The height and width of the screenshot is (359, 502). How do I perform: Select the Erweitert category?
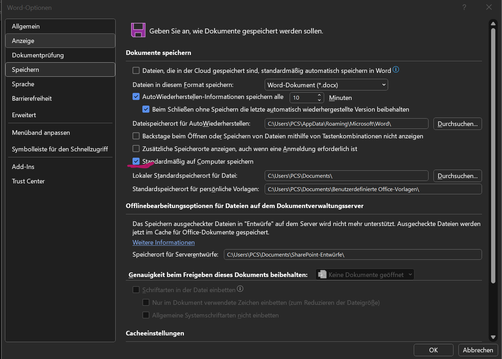click(x=24, y=115)
